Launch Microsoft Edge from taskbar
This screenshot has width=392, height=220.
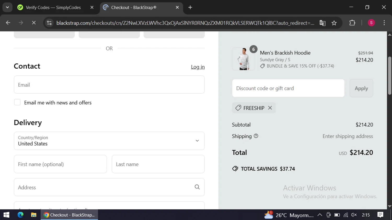coord(20,215)
